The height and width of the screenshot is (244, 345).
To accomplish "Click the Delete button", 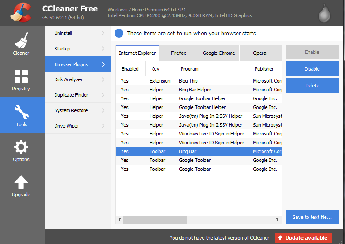I will point(312,86).
